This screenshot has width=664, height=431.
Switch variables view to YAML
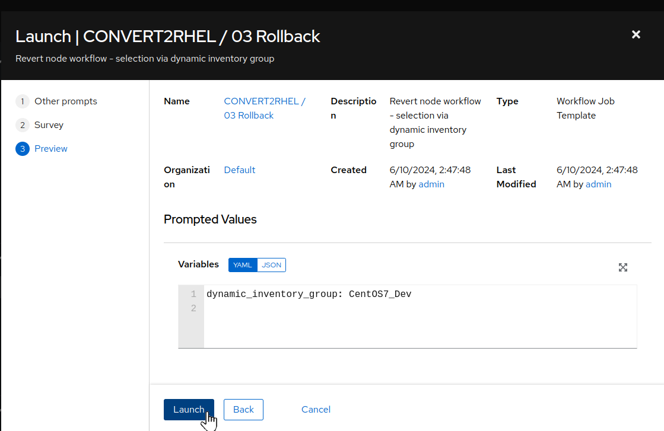pyautogui.click(x=243, y=265)
